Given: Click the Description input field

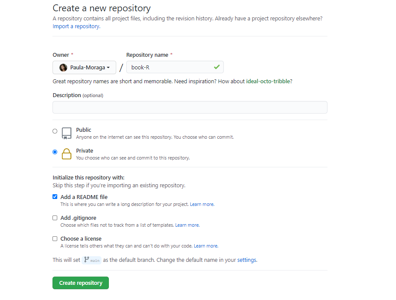Looking at the screenshot, I should tap(190, 108).
